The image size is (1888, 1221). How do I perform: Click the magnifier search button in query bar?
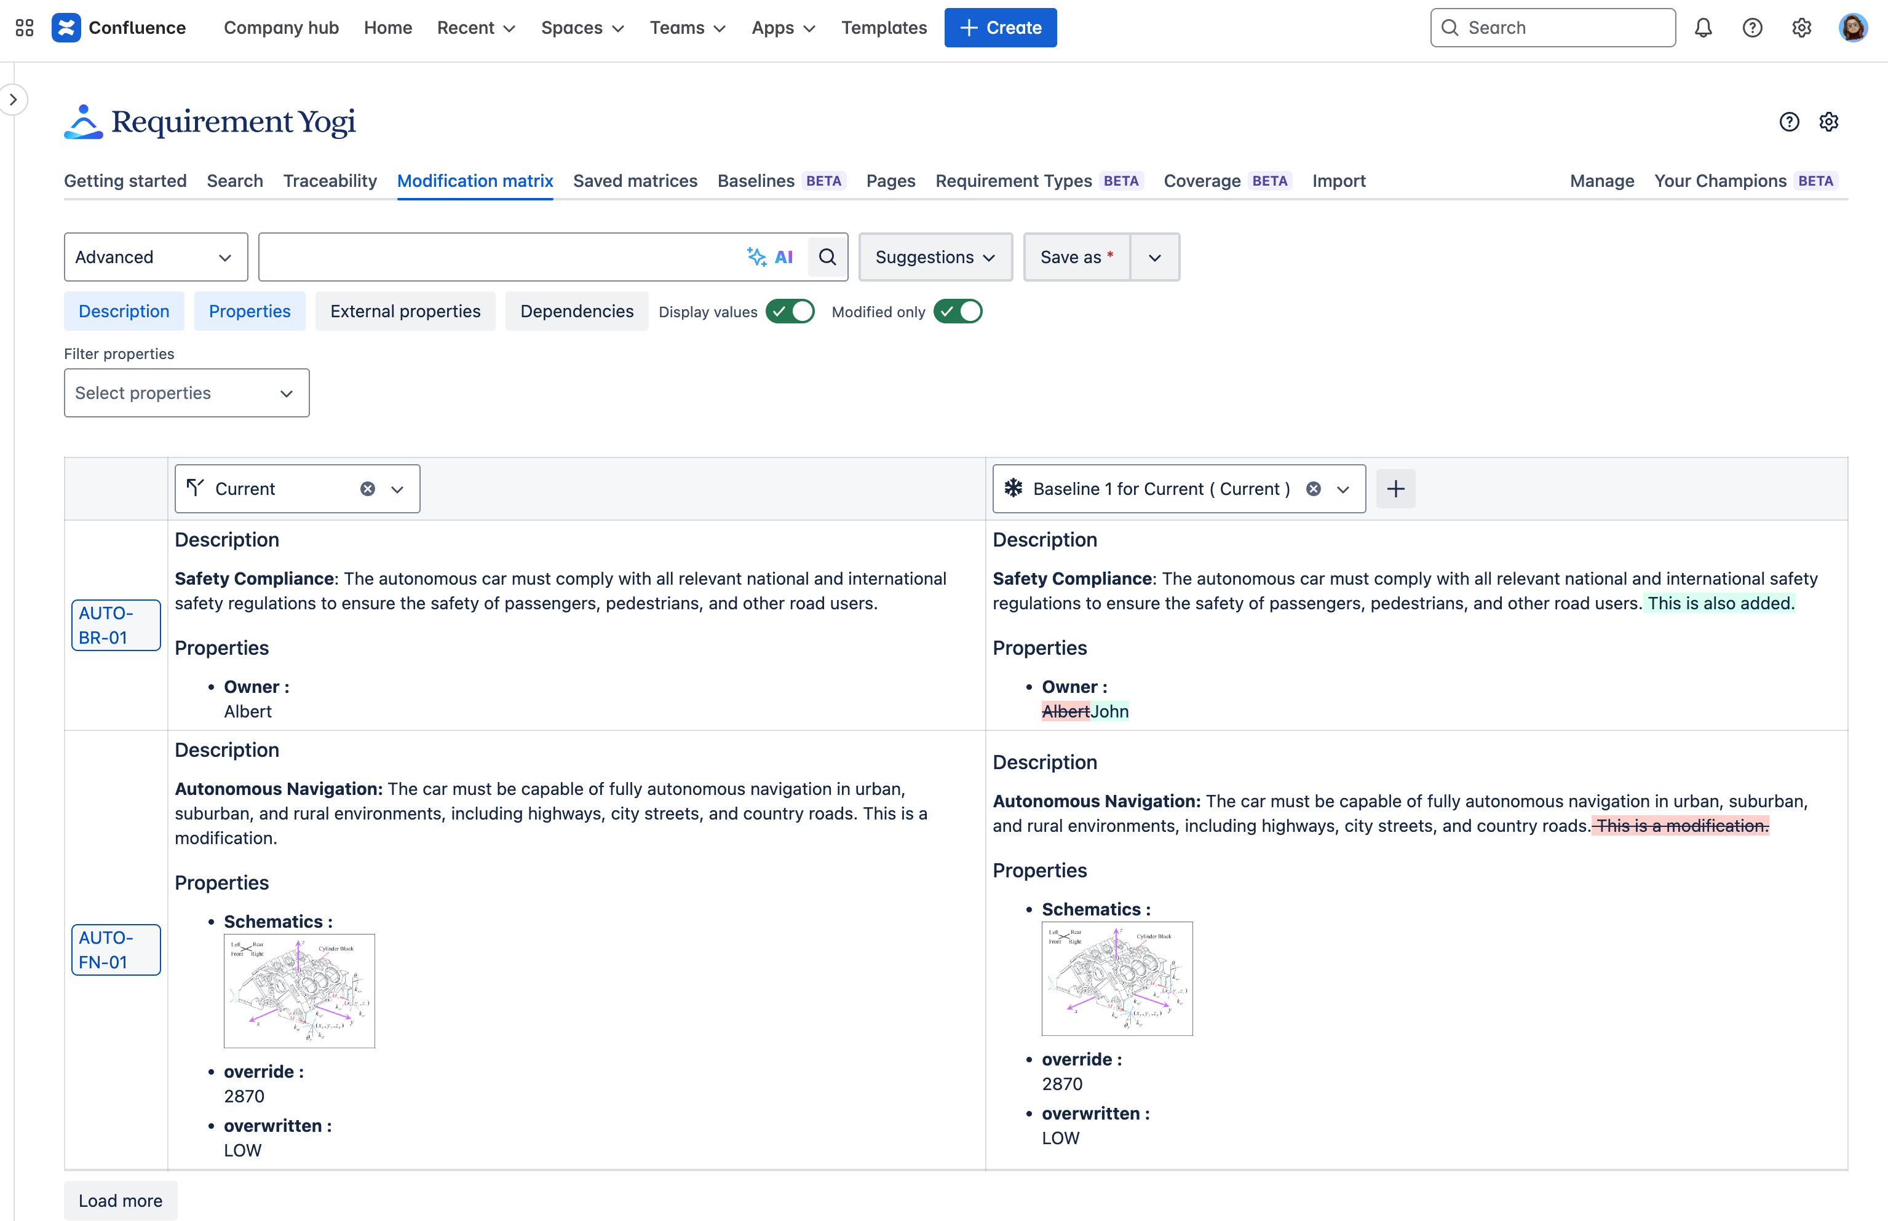click(x=827, y=257)
